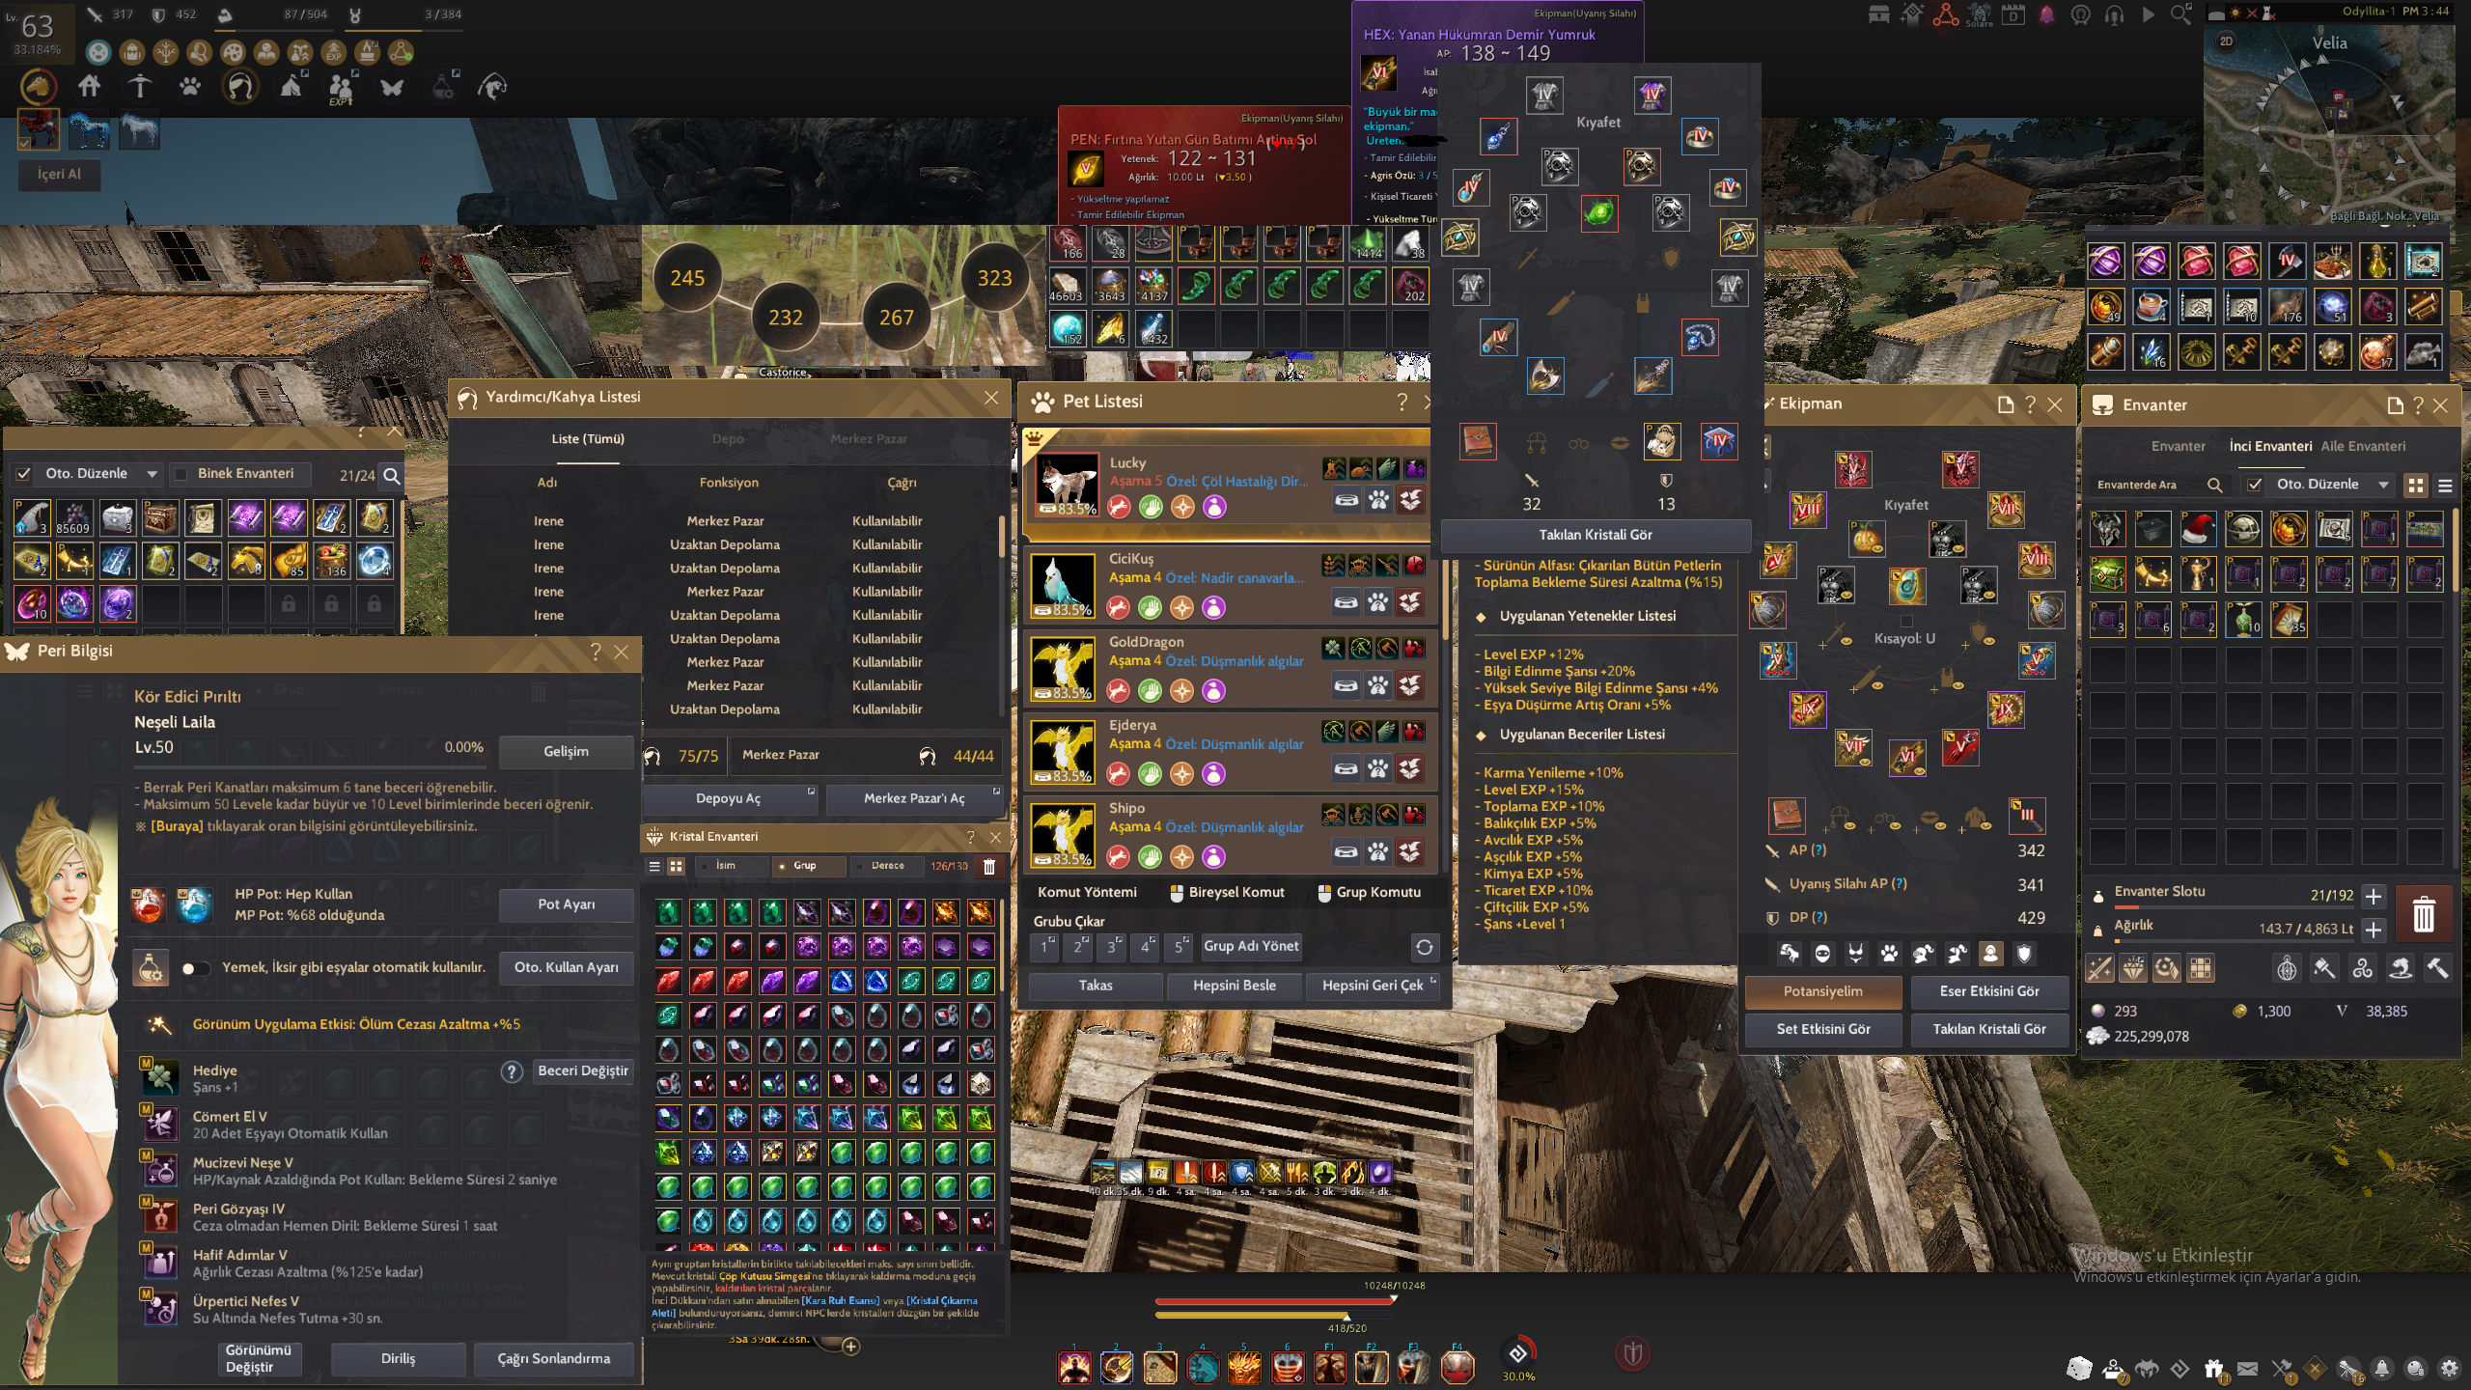Viewport: 2471px width, 1390px height.
Task: Open Oto. Düzenle dropdown arrow in Envanter
Action: click(x=2383, y=485)
